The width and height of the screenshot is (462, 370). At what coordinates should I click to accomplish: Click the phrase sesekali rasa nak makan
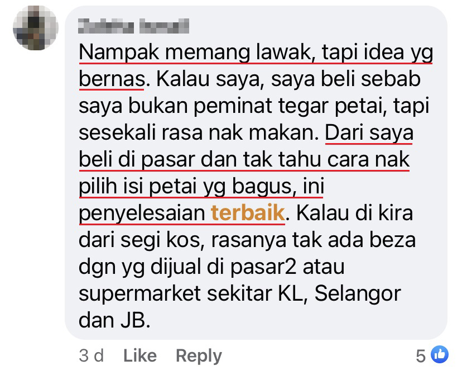point(199,133)
